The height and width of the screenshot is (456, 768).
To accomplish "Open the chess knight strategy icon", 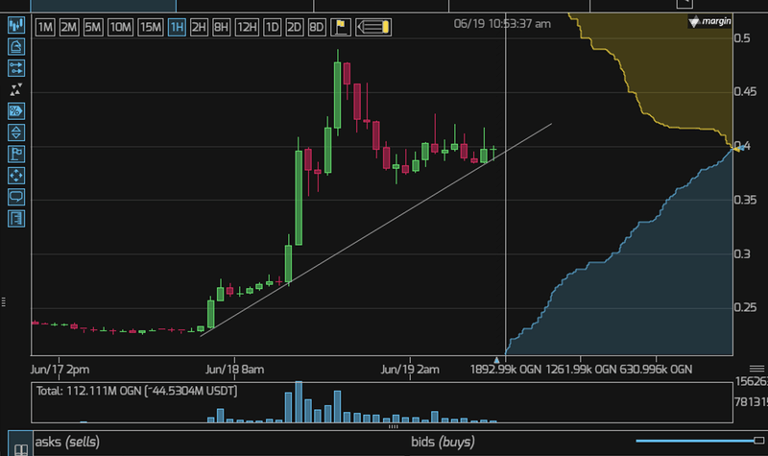I will (16, 46).
